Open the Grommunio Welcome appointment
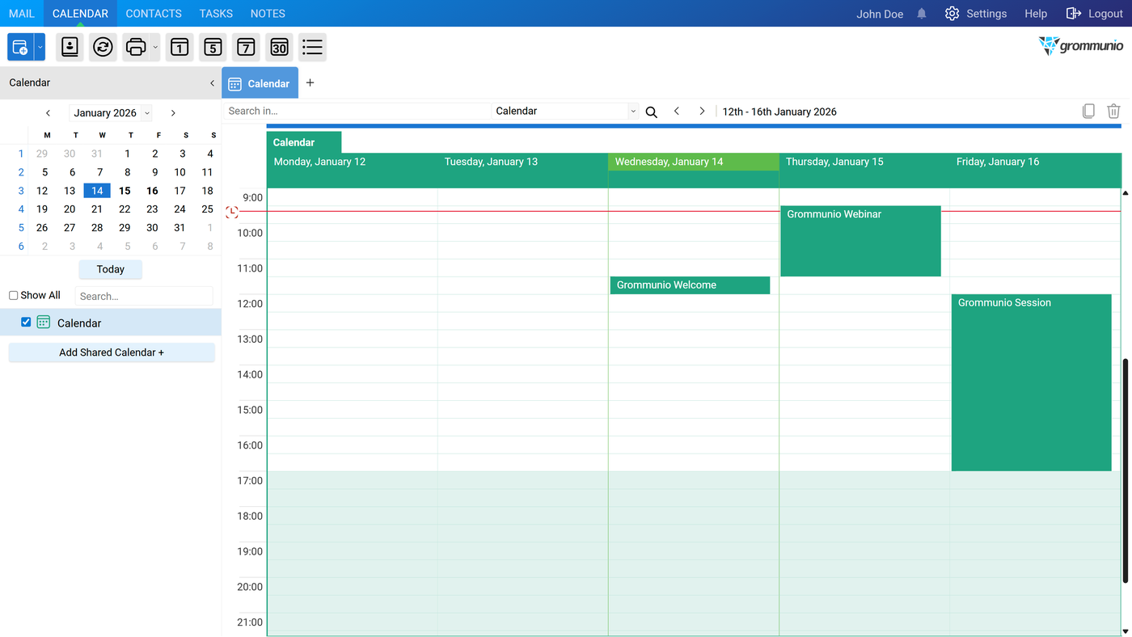This screenshot has width=1132, height=637. click(690, 285)
